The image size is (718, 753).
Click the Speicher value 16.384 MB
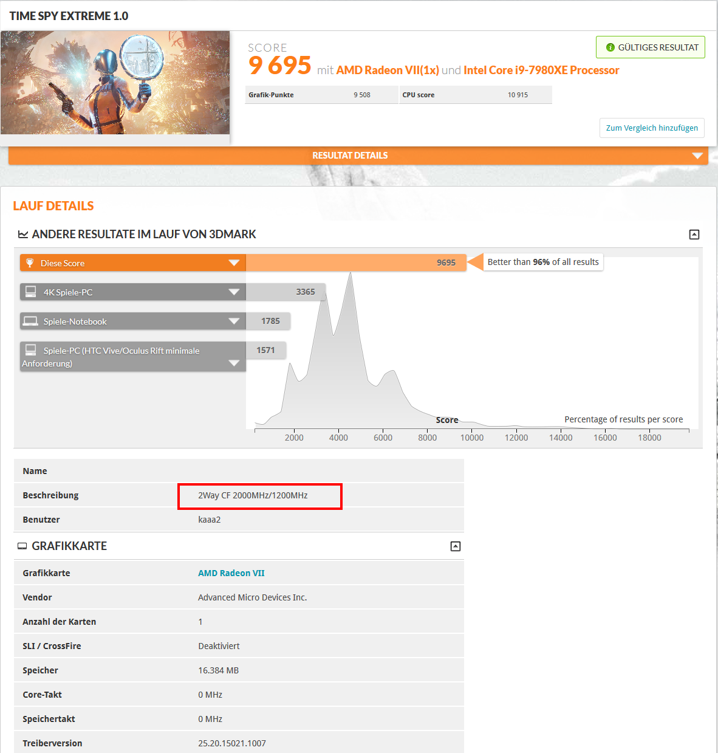click(x=219, y=670)
